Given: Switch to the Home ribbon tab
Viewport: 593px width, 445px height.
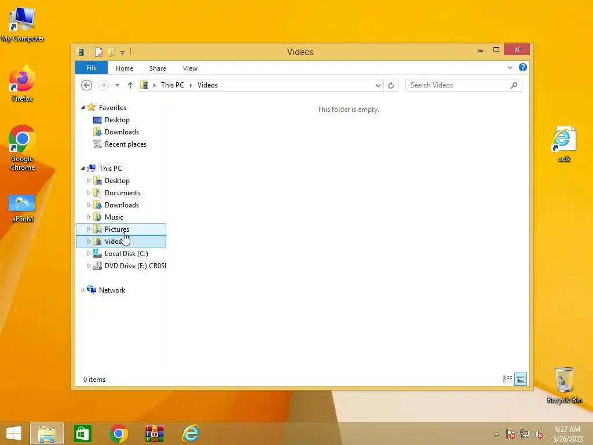Looking at the screenshot, I should tap(125, 68).
